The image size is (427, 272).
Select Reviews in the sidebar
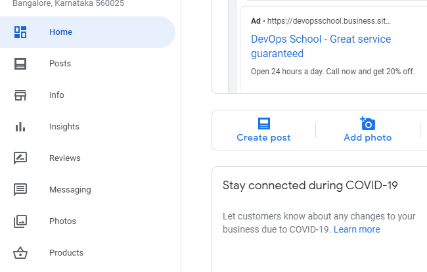[65, 158]
